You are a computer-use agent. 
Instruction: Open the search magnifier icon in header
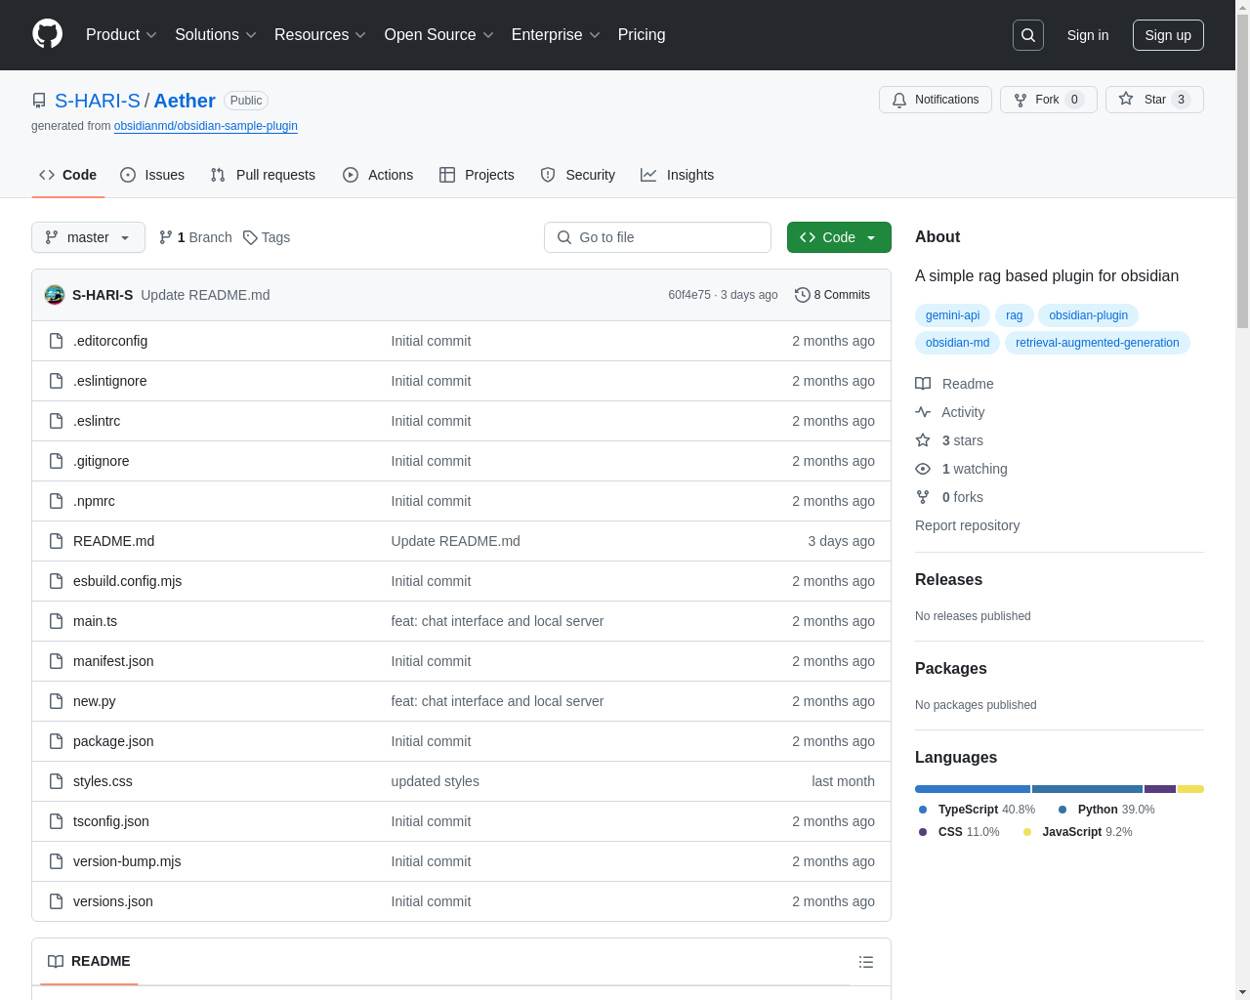pyautogui.click(x=1028, y=35)
